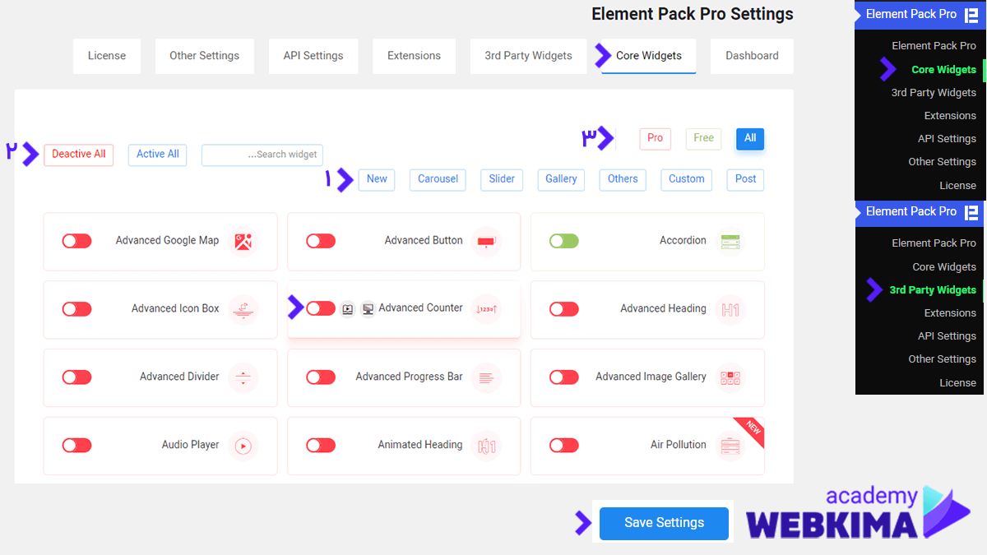
Task: Click the Advanced Heading H1 icon
Action: point(730,309)
